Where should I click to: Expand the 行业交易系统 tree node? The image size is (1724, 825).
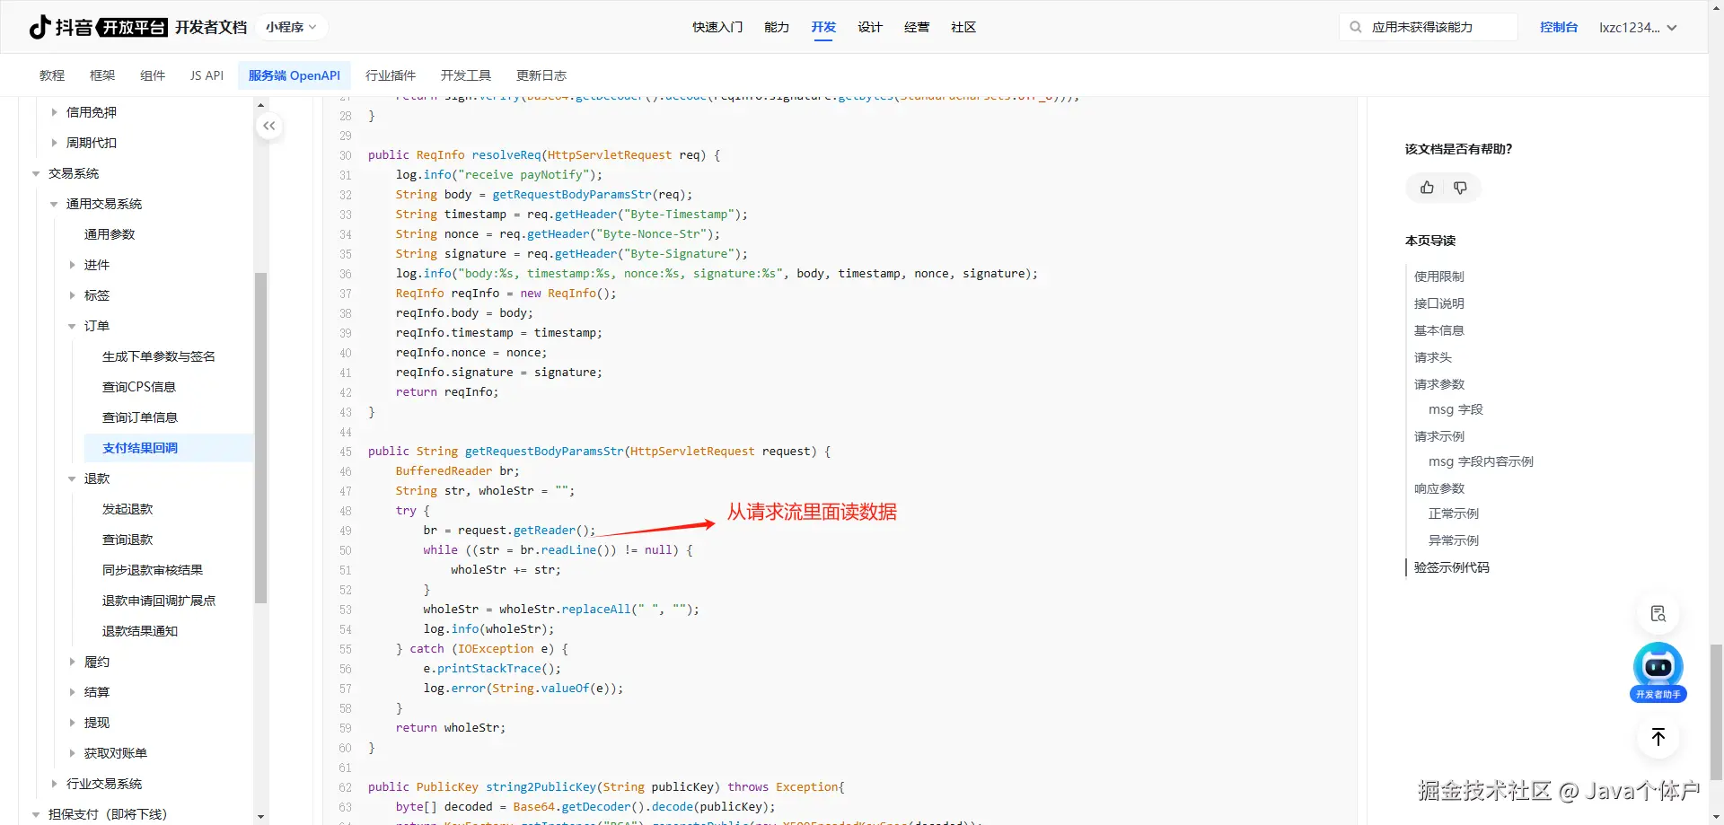click(x=54, y=784)
